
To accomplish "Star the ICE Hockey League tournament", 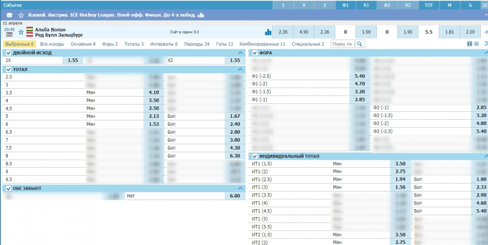I will (21, 14).
